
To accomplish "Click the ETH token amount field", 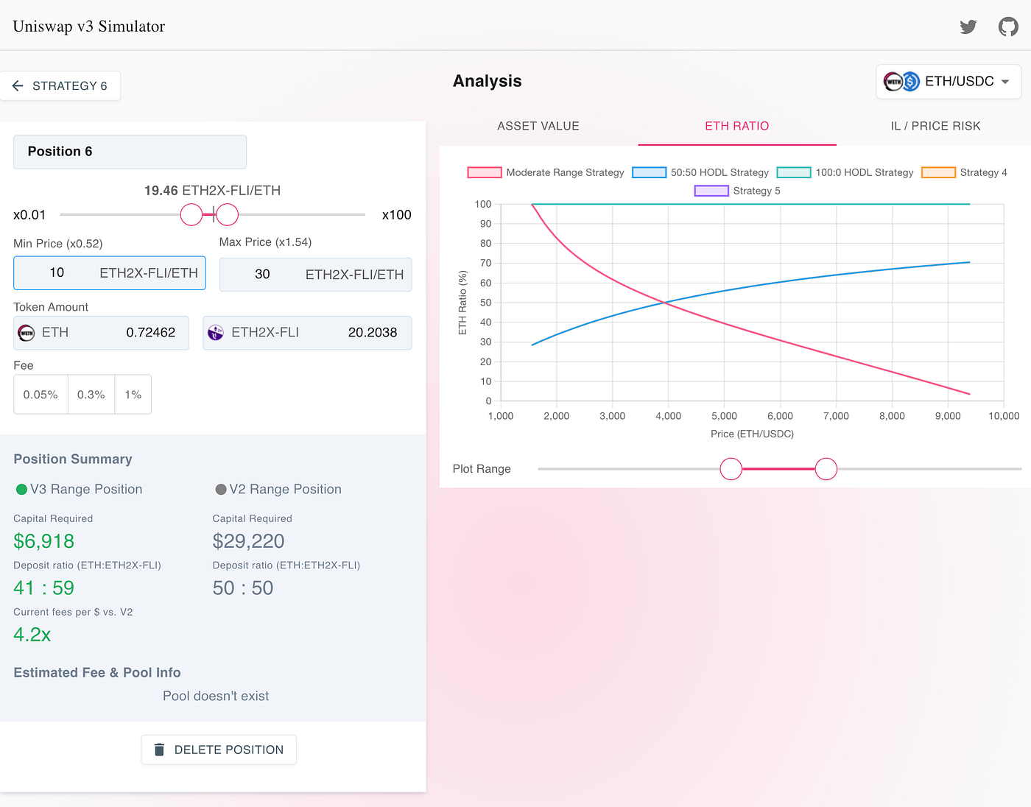I will coord(102,333).
